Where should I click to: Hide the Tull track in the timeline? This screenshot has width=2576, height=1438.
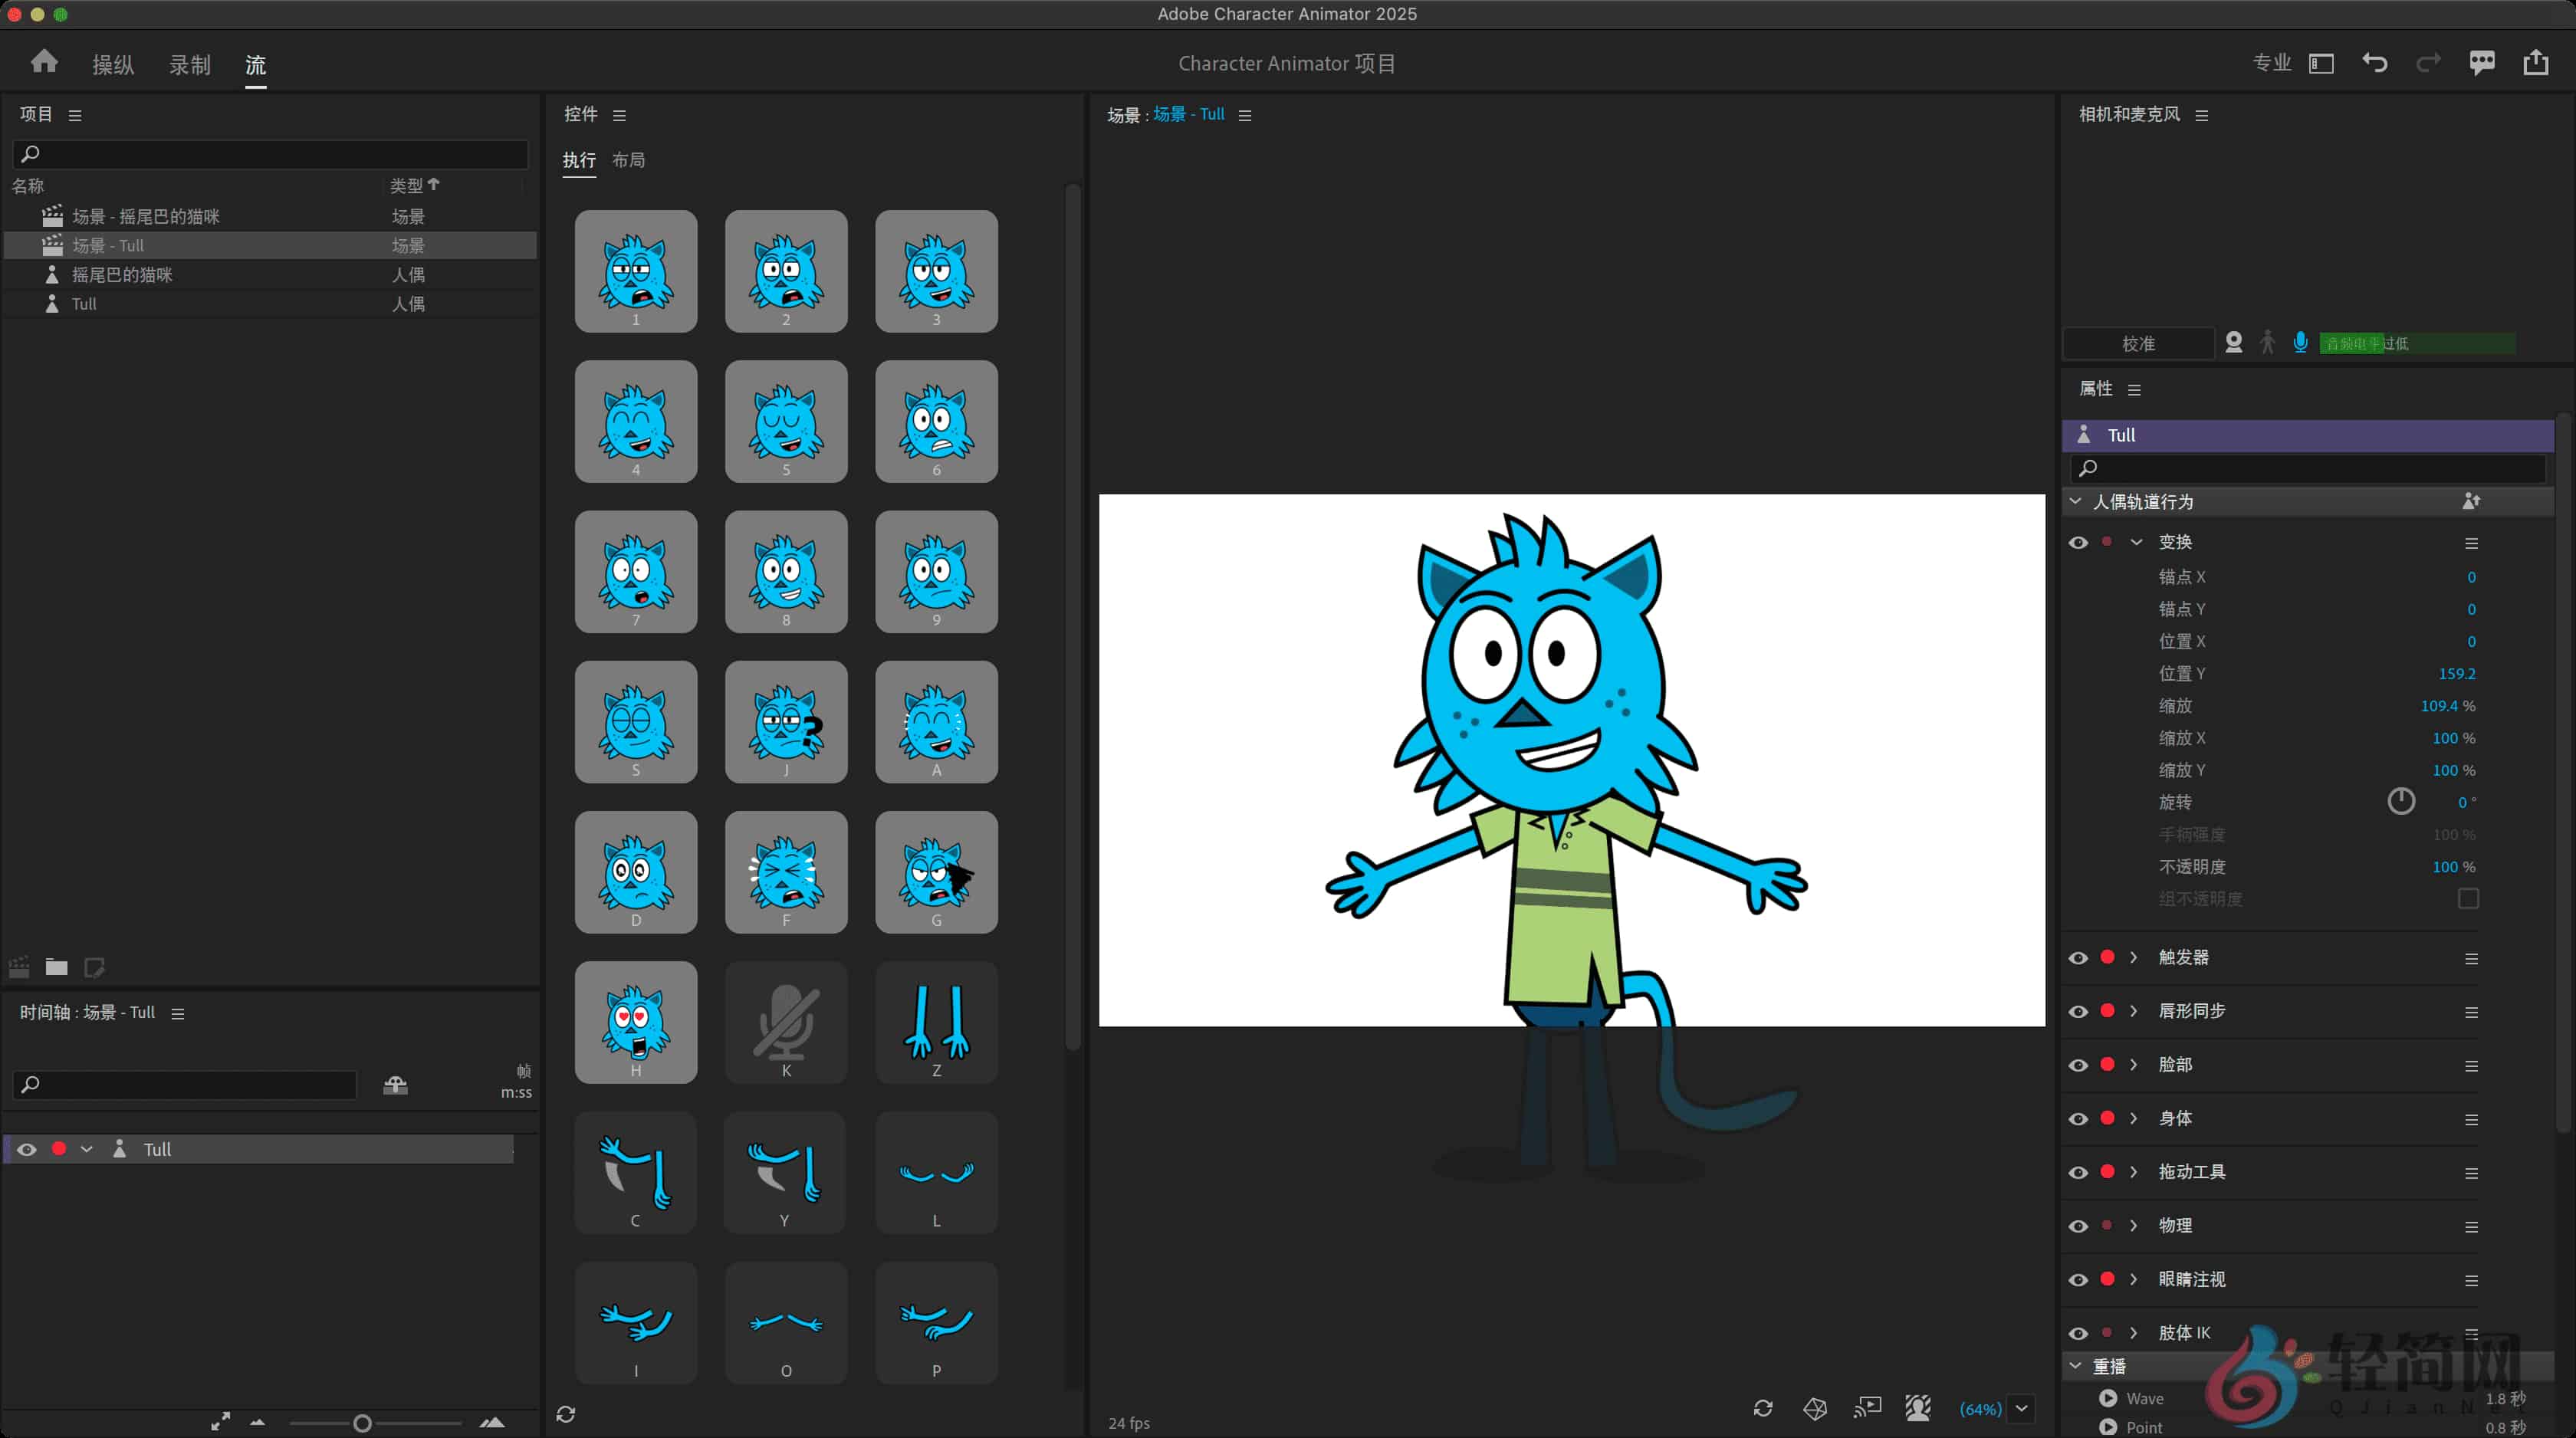26,1149
